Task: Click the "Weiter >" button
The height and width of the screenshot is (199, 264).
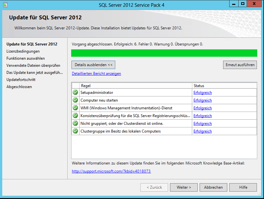Action: 184,187
